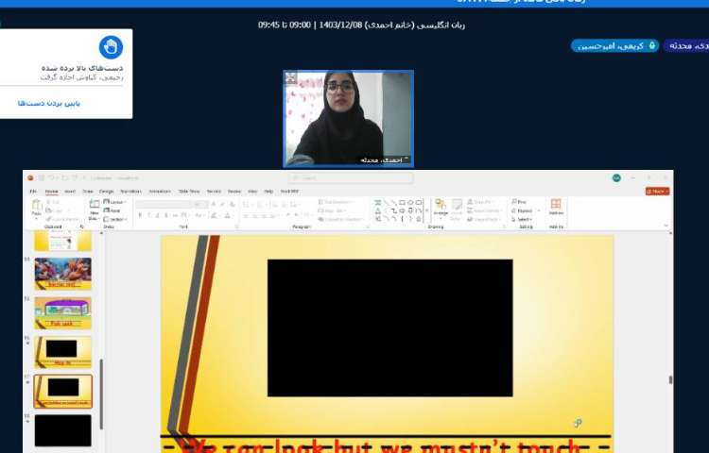Click the slide thumbnail panel scrollbar
Viewport: 709px width, 453px height.
(x=101, y=394)
